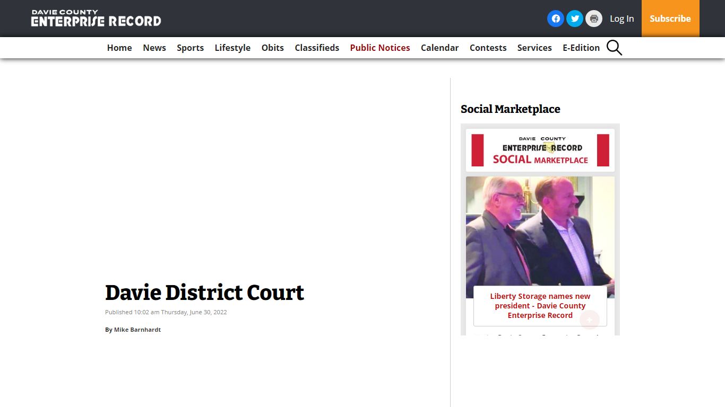725x407 pixels.
Task: Select the Published 10:02 am date line
Action: point(166,312)
